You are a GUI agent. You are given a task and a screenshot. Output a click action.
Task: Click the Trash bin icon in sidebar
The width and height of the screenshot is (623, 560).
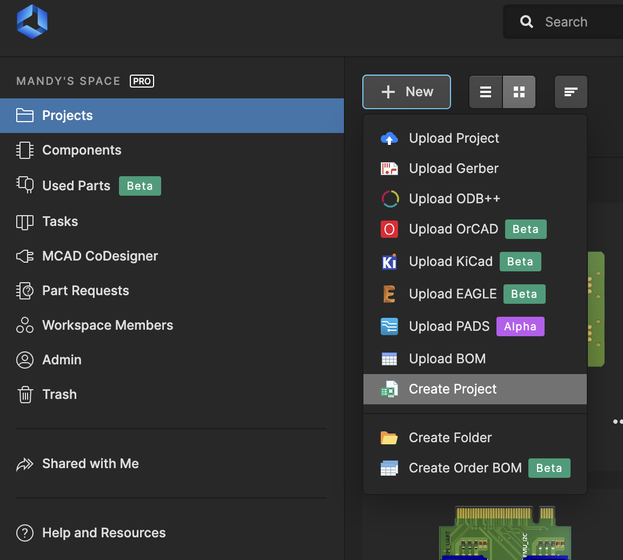[25, 395]
